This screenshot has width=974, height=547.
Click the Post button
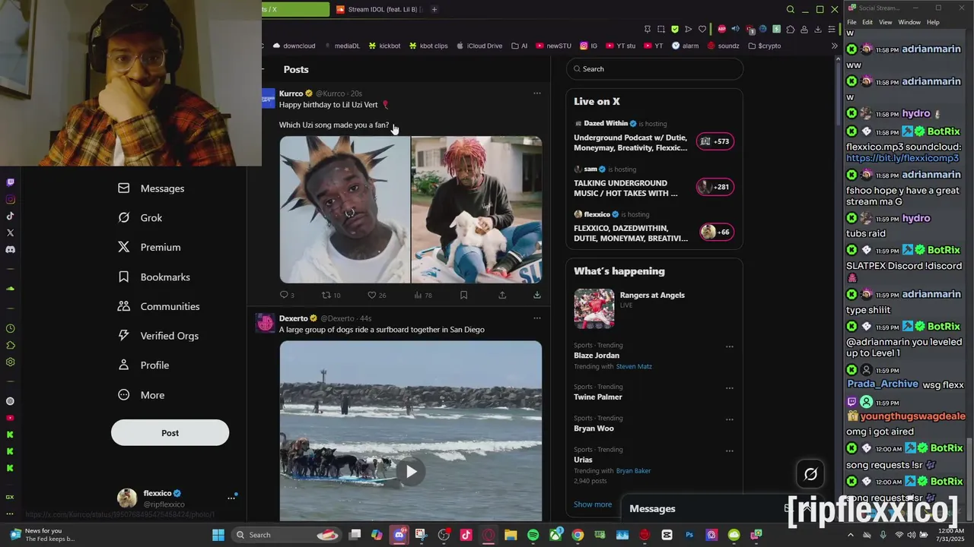170,433
